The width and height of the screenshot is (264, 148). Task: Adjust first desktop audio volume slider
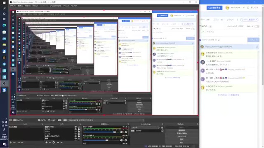tap(100, 132)
